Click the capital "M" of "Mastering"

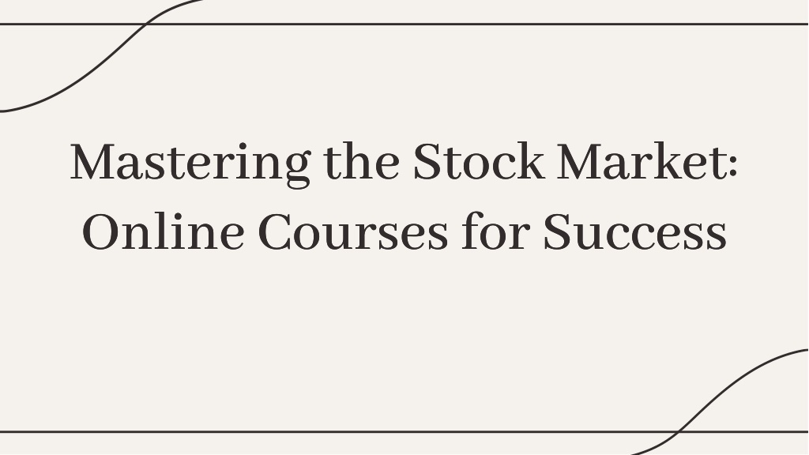click(x=92, y=161)
